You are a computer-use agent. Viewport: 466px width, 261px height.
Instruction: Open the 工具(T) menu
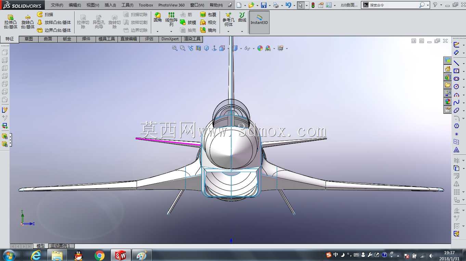pyautogui.click(x=127, y=5)
